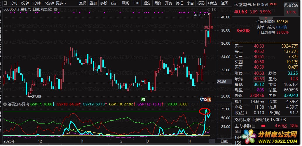Select the 5分钟 timeframe
The image size is (302, 146).
[36, 3]
